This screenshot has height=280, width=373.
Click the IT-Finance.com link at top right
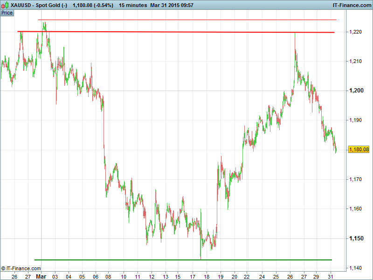(x=351, y=5)
